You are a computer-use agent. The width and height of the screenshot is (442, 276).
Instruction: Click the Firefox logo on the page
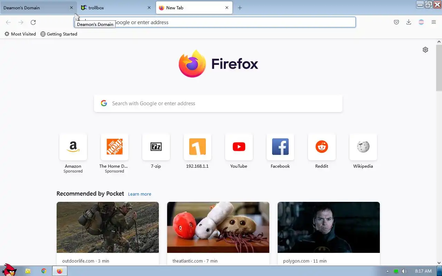[218, 64]
